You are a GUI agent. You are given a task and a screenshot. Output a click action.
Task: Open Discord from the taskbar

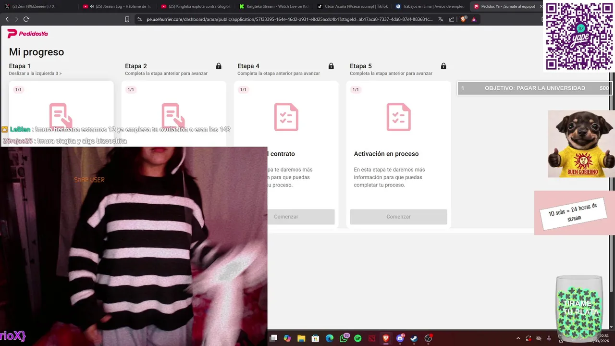pos(400,338)
